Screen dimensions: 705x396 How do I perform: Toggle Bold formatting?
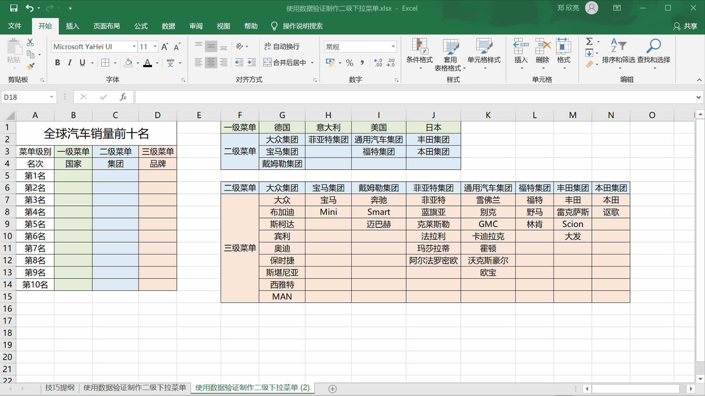(58, 63)
